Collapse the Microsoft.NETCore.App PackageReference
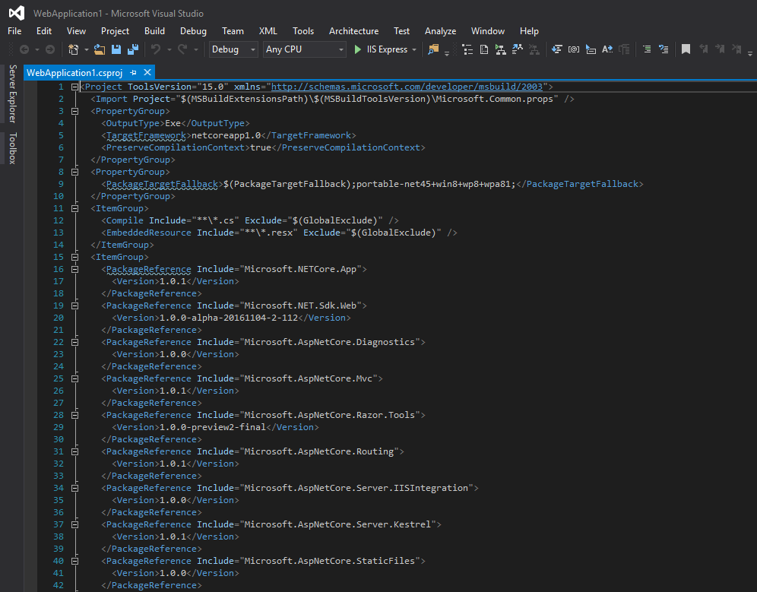The image size is (757, 592). [74, 270]
